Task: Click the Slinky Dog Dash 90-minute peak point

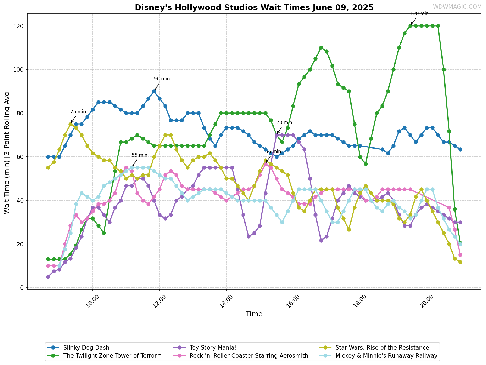Action: 154,91
